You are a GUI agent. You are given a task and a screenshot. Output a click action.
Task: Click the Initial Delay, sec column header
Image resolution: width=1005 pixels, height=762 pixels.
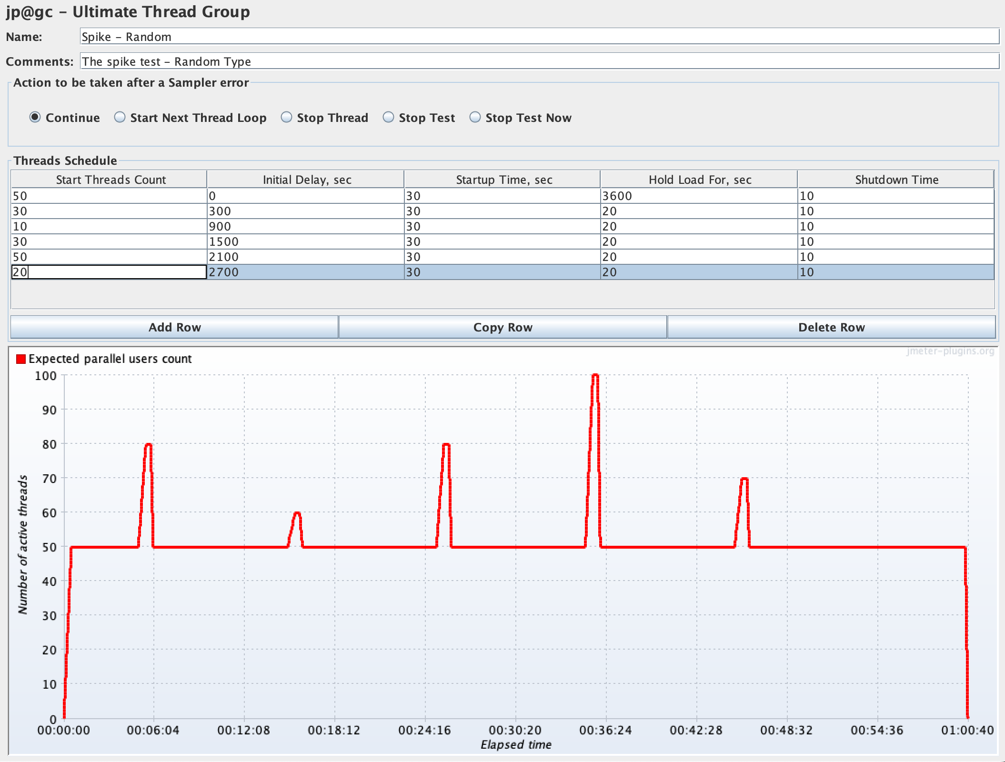pyautogui.click(x=306, y=180)
